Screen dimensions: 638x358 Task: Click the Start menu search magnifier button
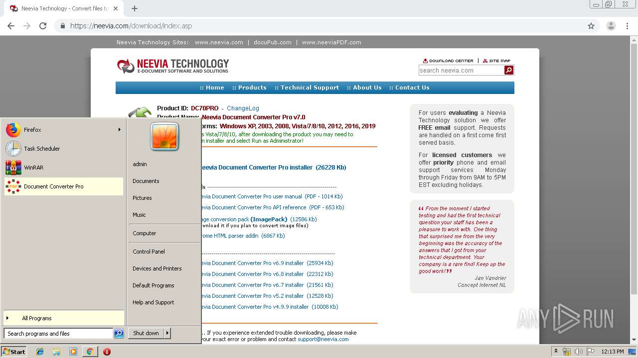click(119, 334)
